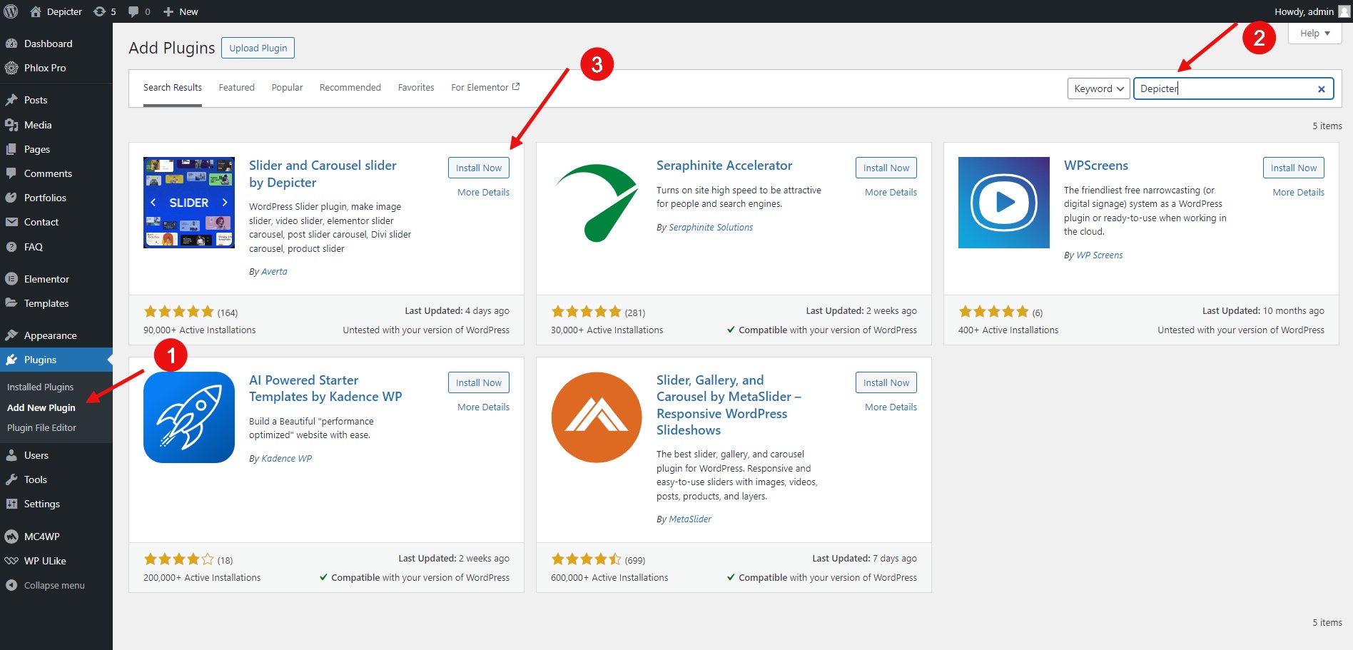
Task: Click the MC4WP icon in sidebar
Action: coord(11,537)
